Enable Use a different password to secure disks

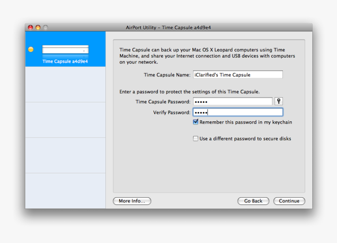195,138
